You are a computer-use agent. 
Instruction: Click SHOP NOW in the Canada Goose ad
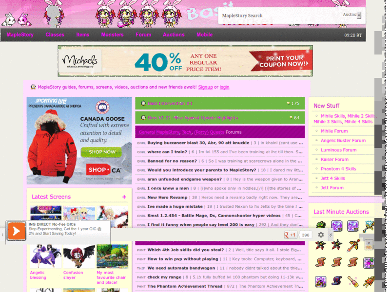pyautogui.click(x=102, y=152)
